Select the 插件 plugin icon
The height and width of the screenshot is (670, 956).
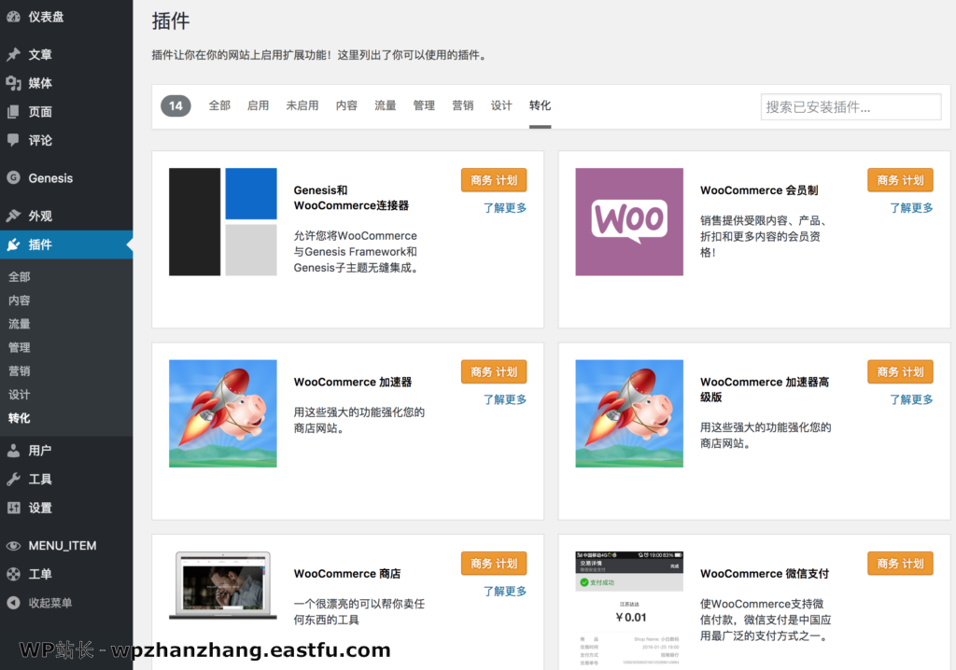click(13, 244)
